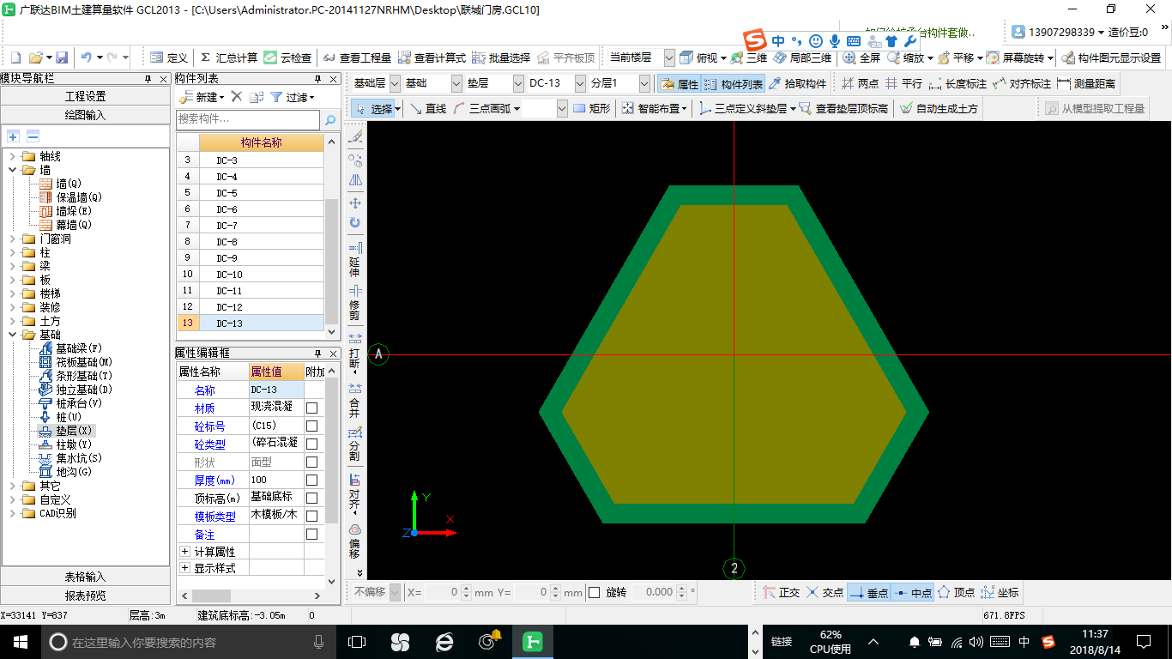Open the 当前楼层 dropdown

[669, 57]
